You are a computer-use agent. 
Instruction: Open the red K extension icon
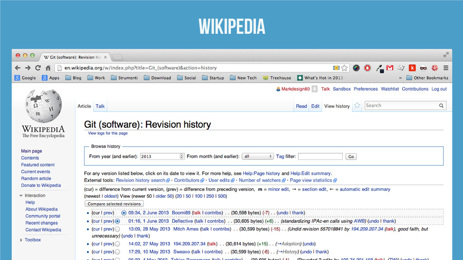(x=412, y=68)
